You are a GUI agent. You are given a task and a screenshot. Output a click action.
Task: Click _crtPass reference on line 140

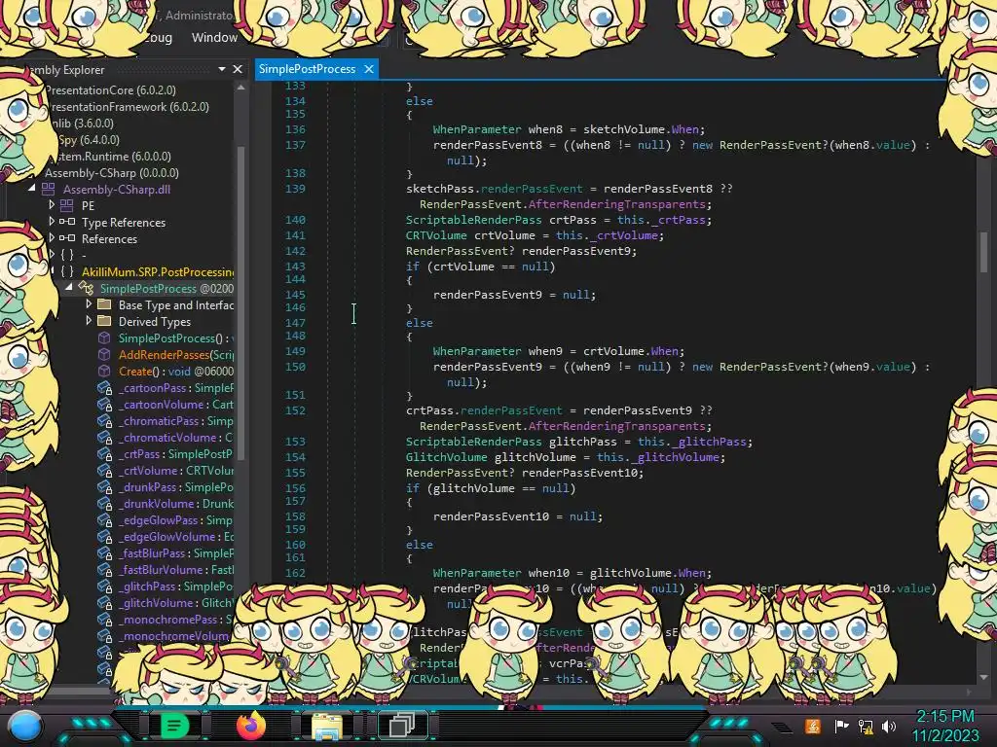679,220
